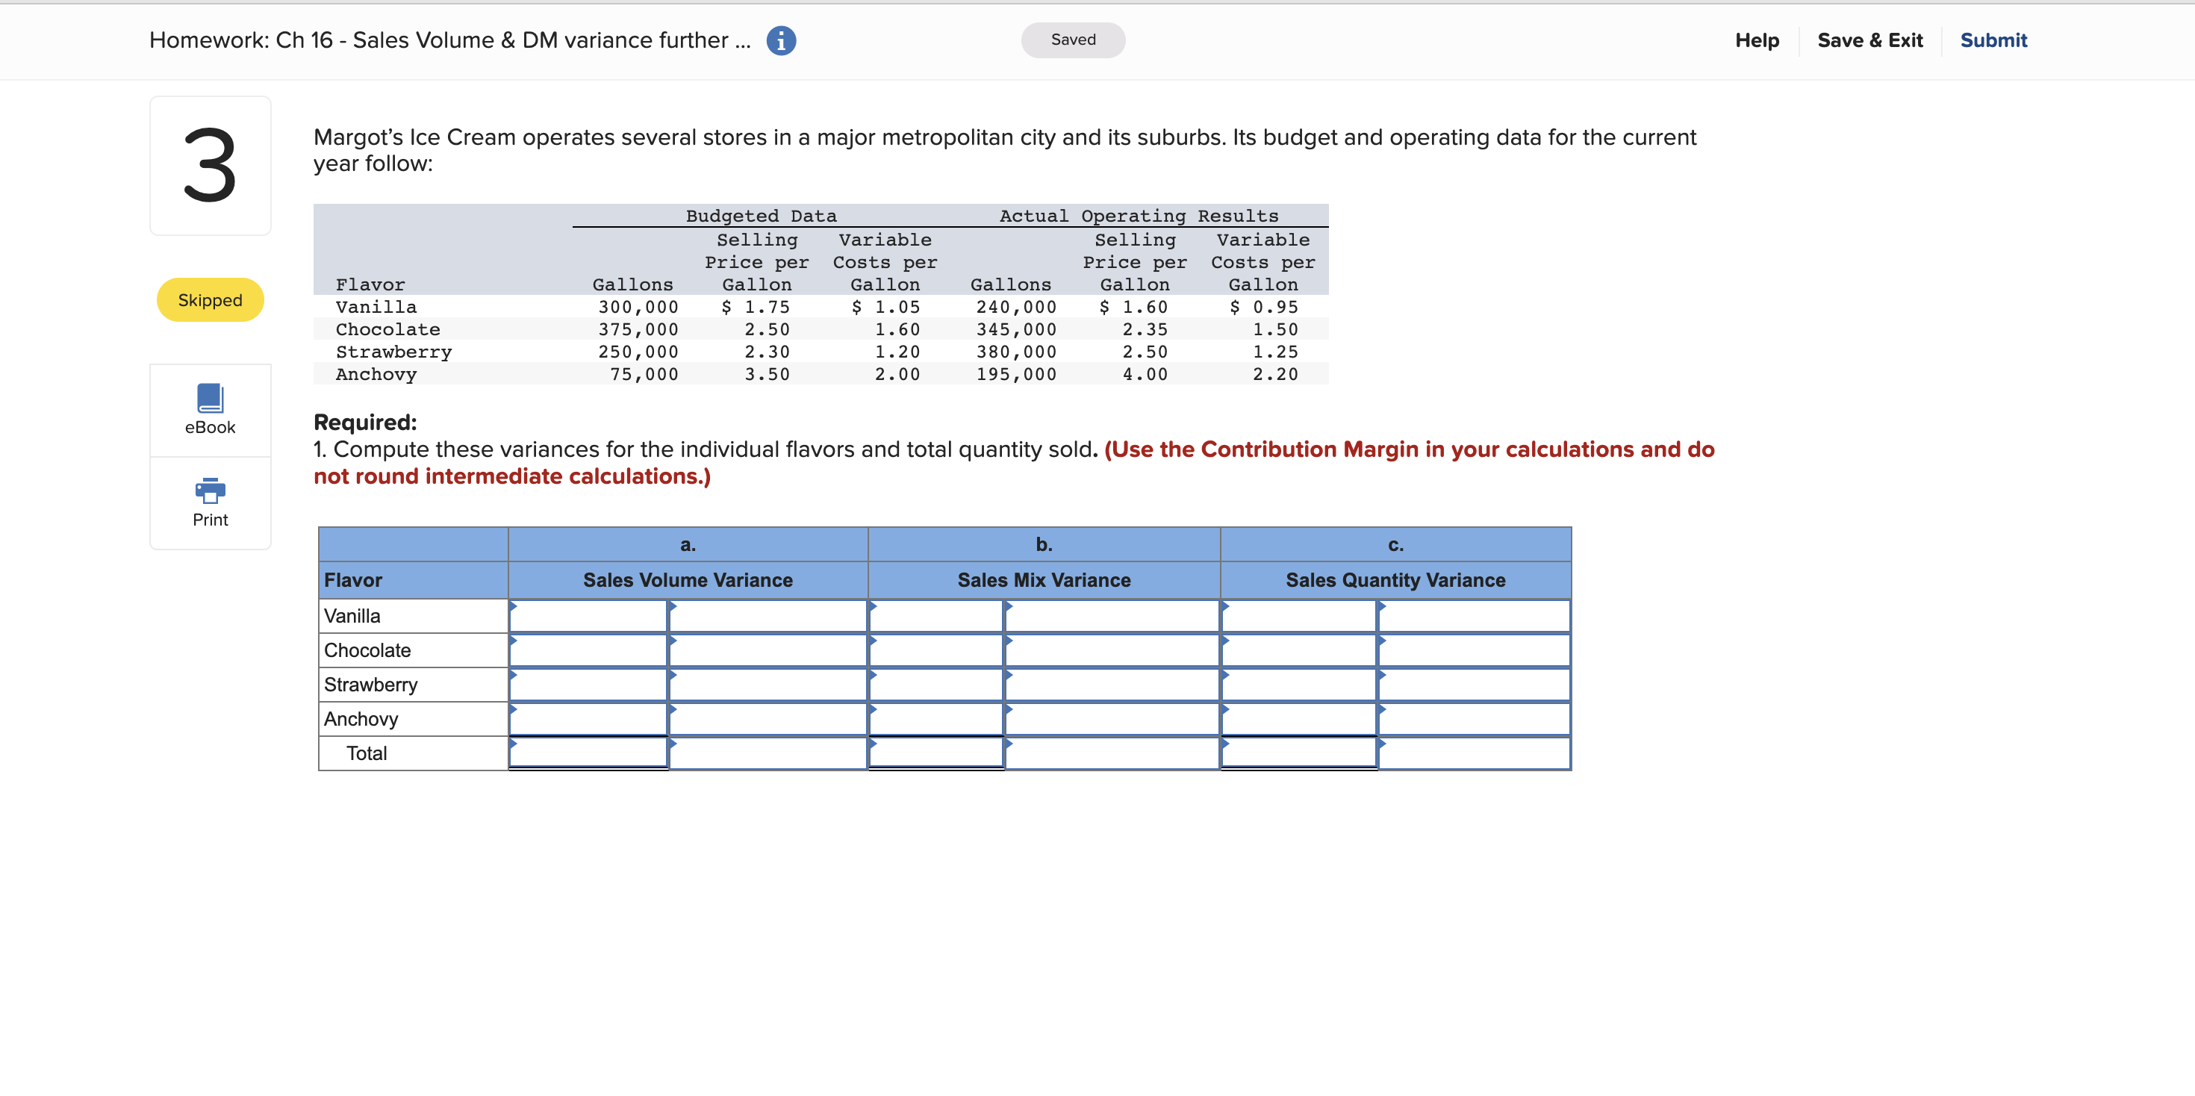
Task: Click Save & Exit
Action: pos(1869,40)
